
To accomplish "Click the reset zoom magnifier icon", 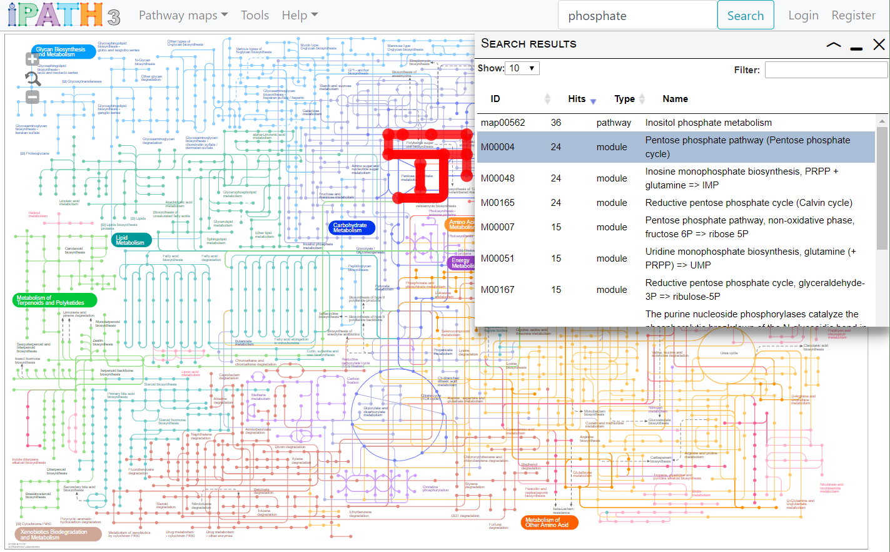I will pyautogui.click(x=33, y=78).
